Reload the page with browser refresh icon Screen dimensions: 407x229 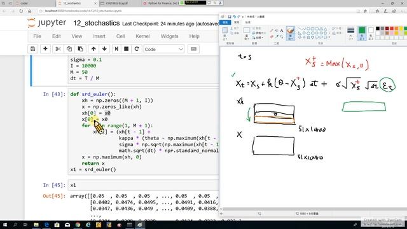click(21, 11)
